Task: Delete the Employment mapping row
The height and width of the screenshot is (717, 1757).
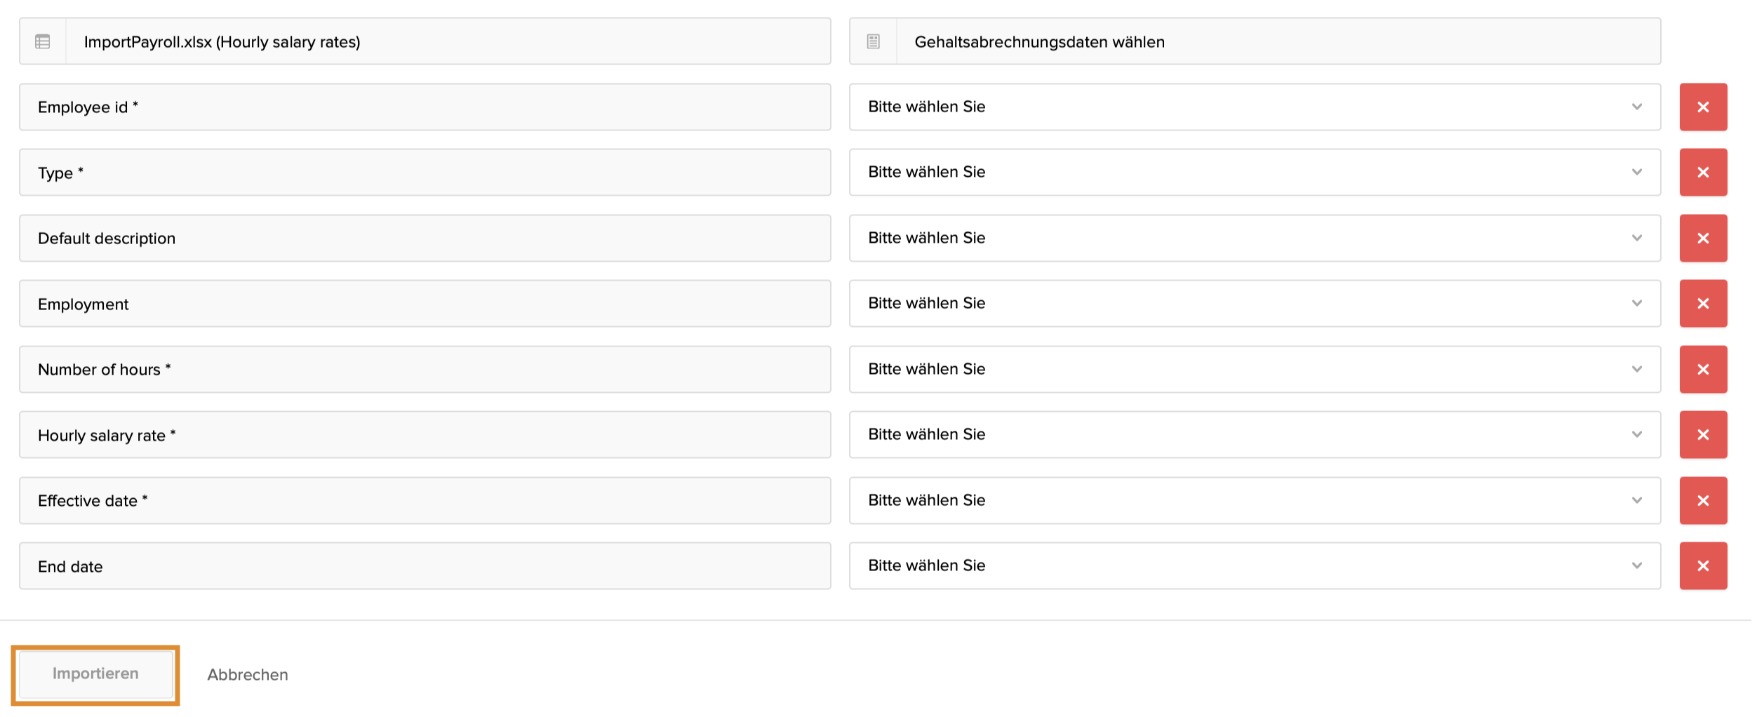Action: (x=1702, y=304)
